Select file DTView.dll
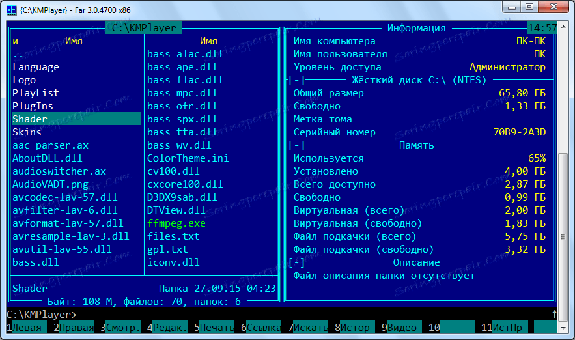Image resolution: width=575 pixels, height=340 pixels. pyautogui.click(x=176, y=210)
